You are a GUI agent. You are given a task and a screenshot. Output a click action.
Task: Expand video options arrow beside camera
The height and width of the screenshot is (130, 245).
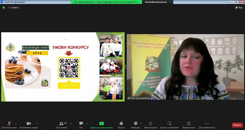tap(37, 124)
